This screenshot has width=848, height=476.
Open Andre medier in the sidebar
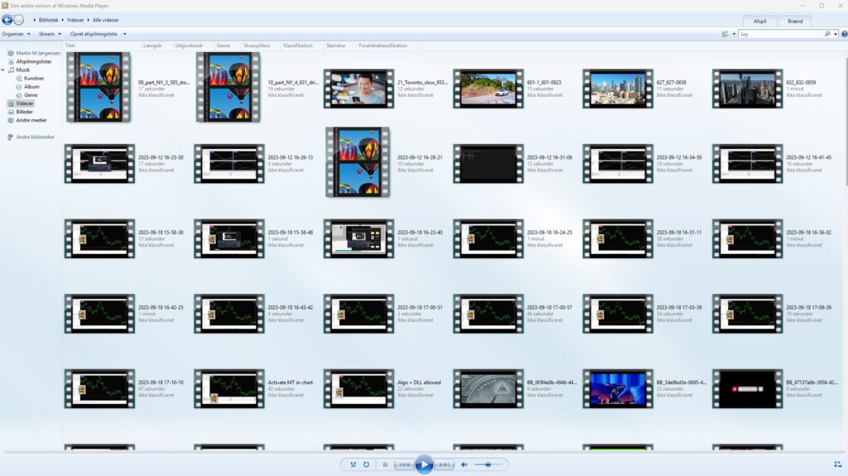[27, 120]
